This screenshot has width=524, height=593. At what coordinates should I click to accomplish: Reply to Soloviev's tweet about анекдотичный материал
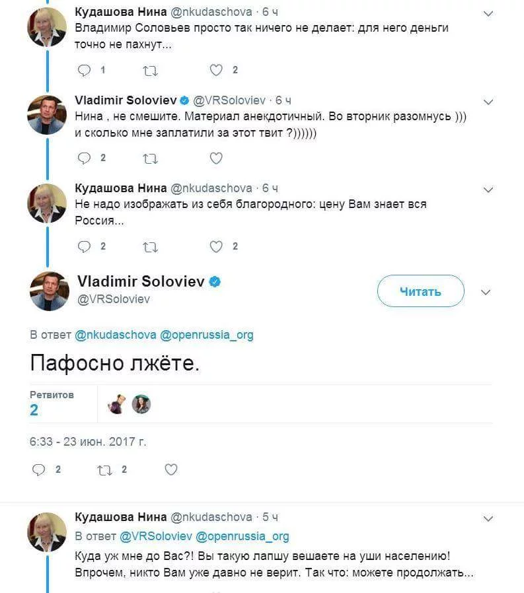coord(84,158)
